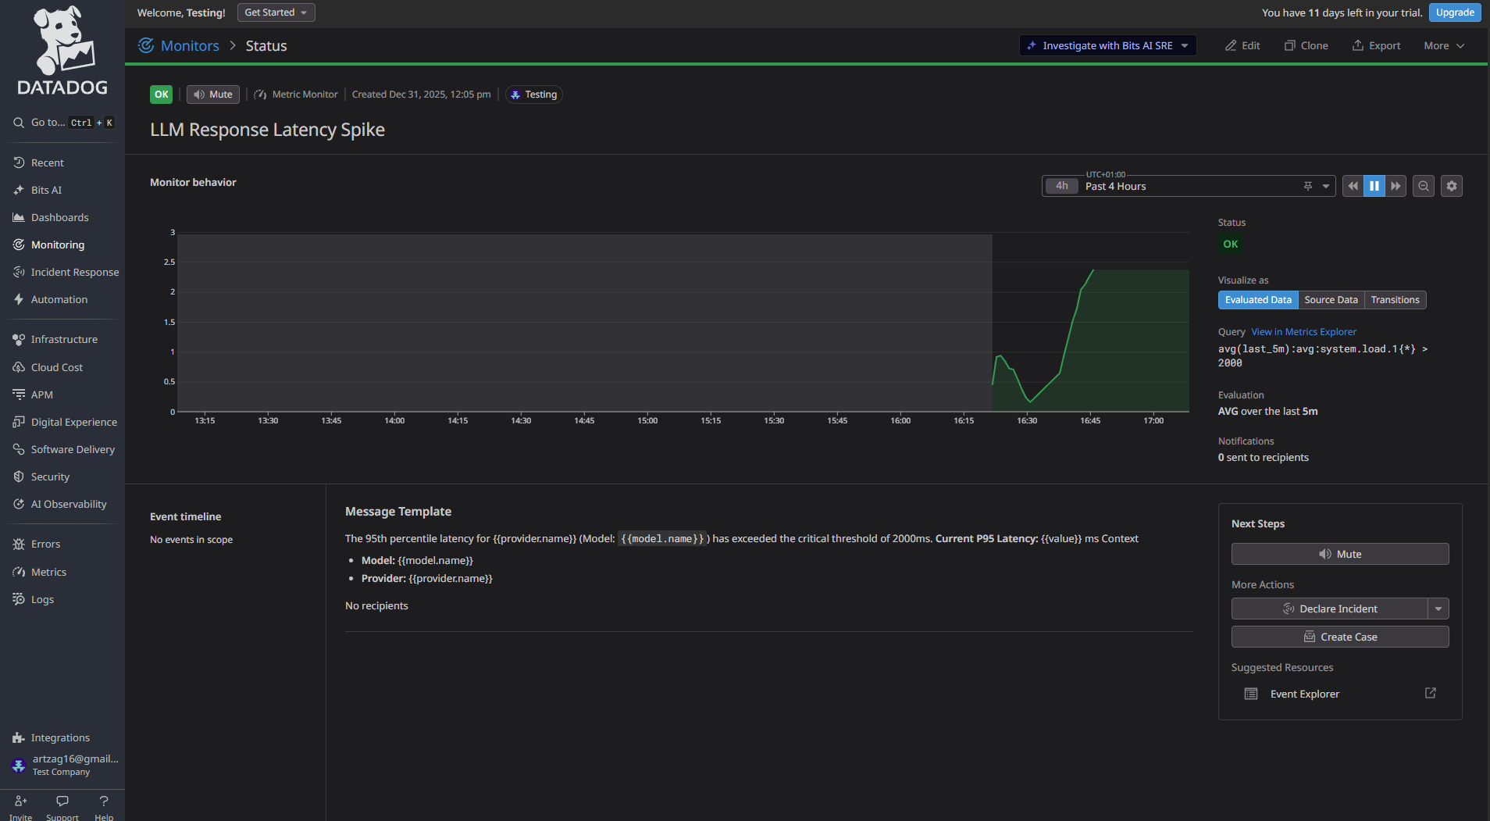Click the '0 sent to recipients' text
1490x821 pixels.
[1264, 458]
